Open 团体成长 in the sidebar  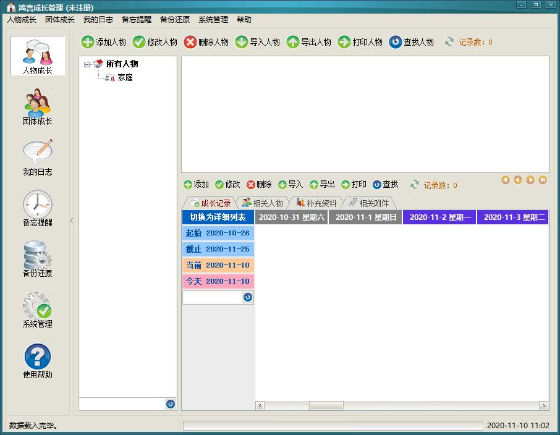coord(37,107)
